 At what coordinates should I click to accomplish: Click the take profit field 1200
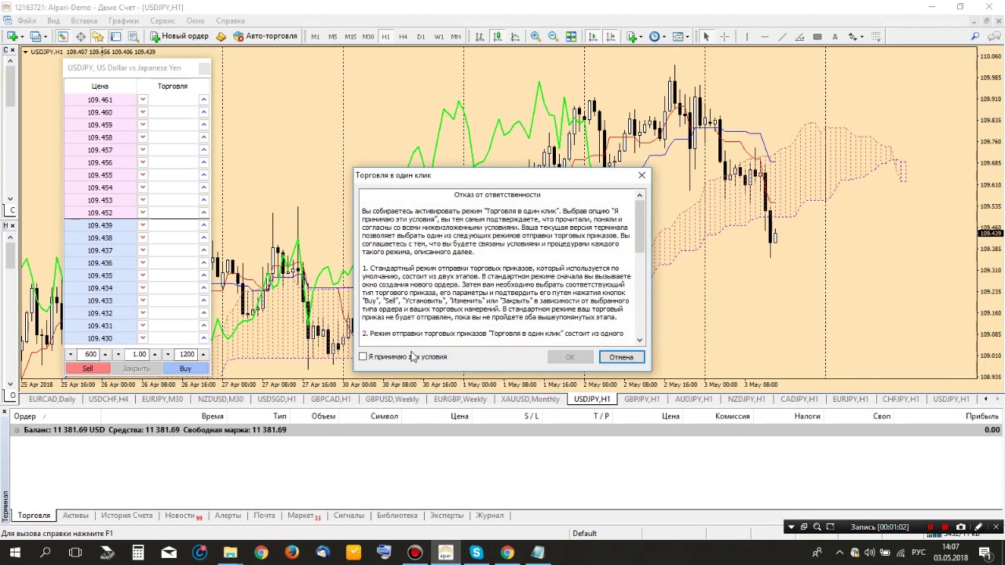(x=187, y=355)
